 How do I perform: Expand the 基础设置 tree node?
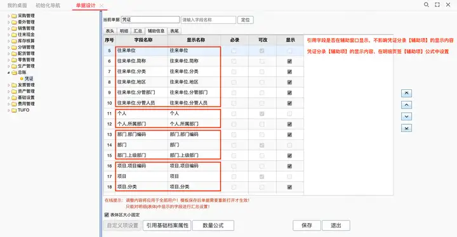pos(8,98)
